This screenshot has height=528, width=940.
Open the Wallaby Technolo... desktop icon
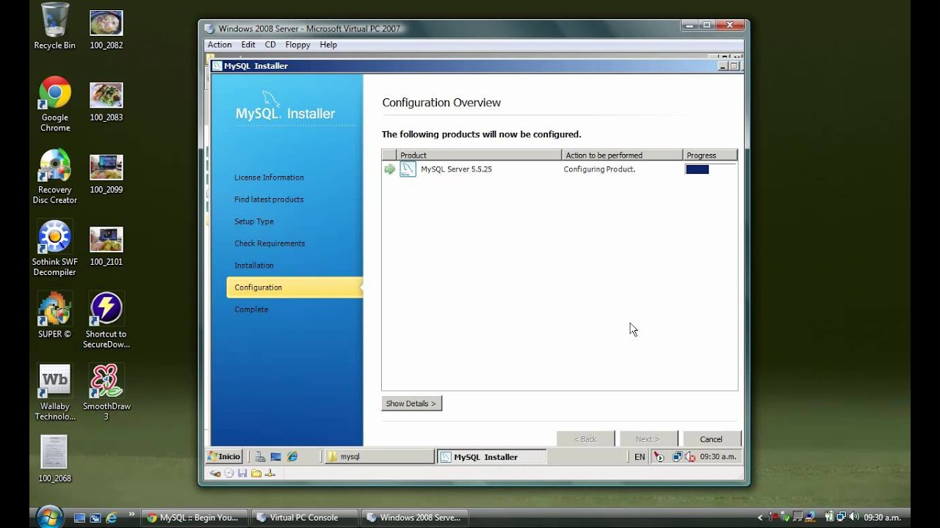pyautogui.click(x=54, y=392)
